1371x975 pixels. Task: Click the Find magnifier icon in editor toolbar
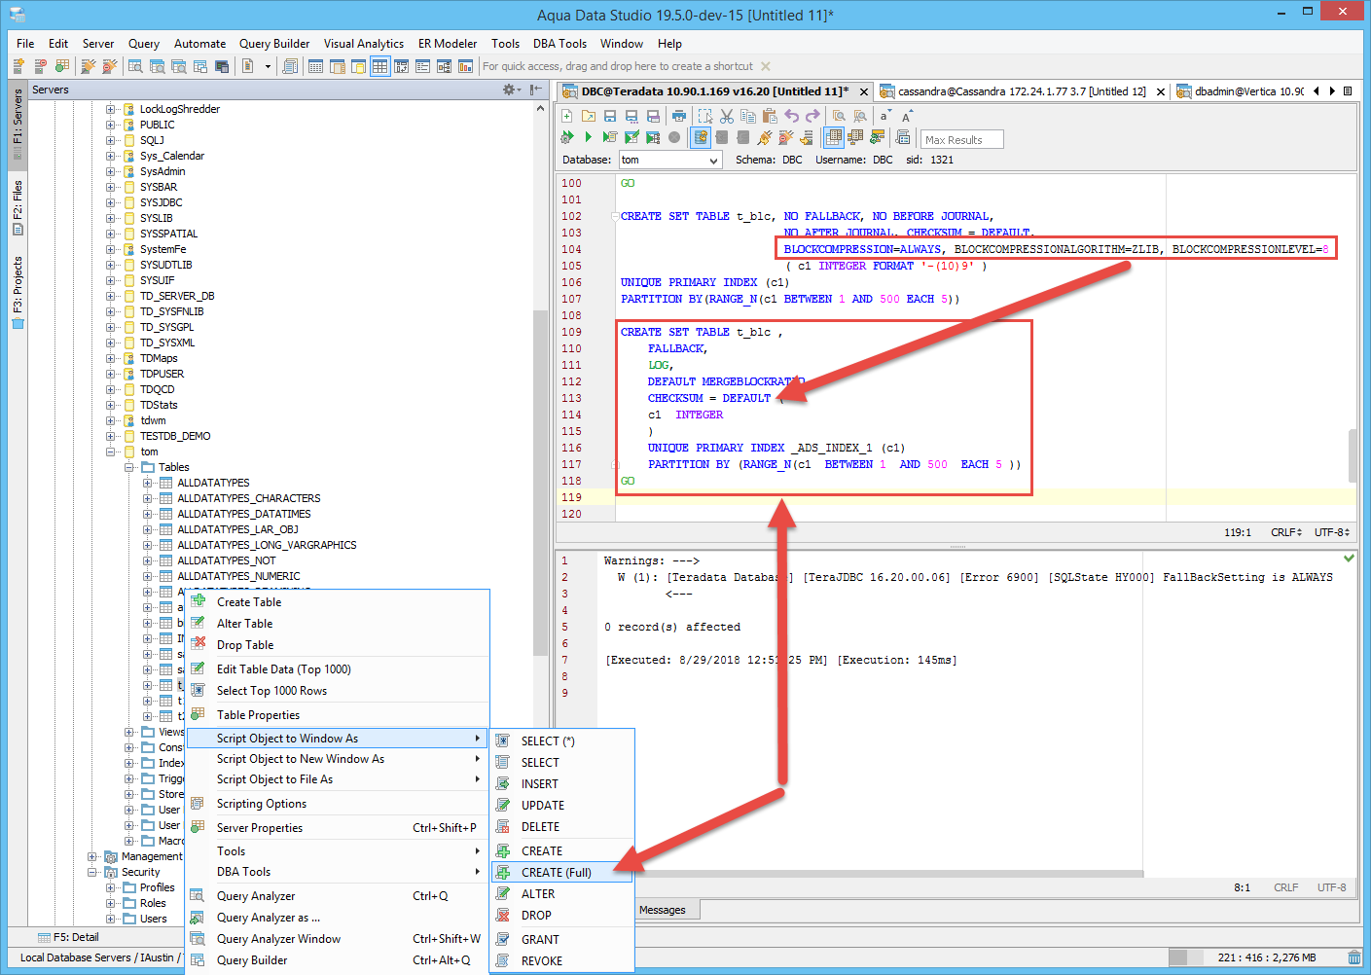click(x=839, y=116)
